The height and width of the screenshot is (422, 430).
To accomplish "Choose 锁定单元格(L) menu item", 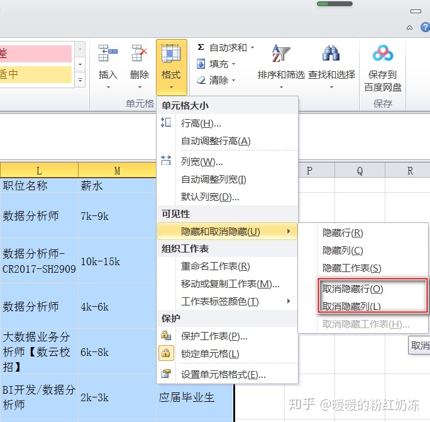I will tap(227, 353).
